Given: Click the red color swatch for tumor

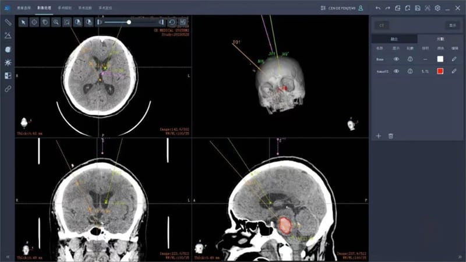Looking at the screenshot, I should 440,71.
